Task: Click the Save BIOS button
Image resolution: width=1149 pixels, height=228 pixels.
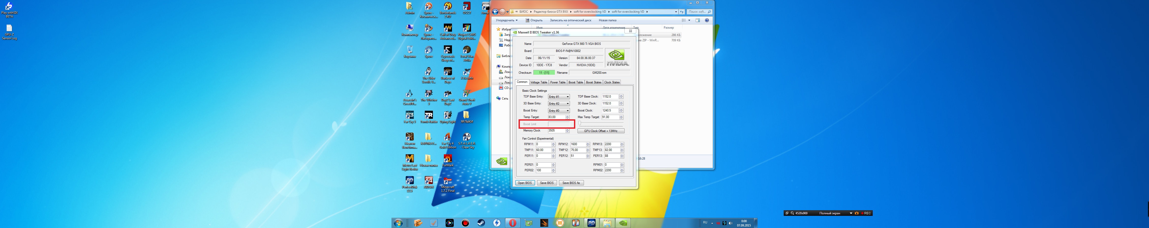Action: (x=546, y=183)
